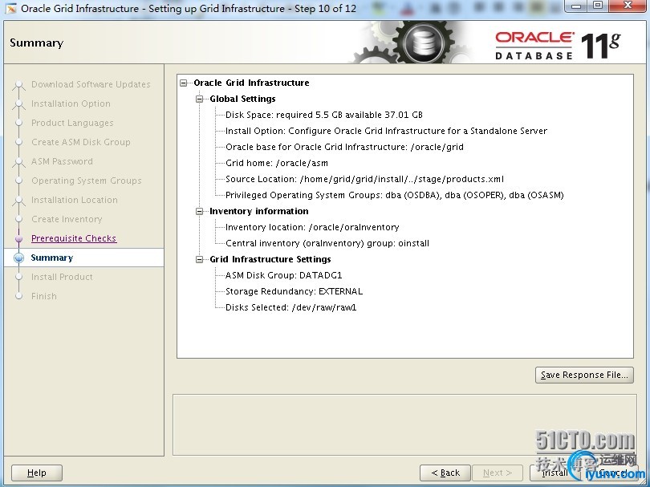The image size is (650, 487).
Task: Go back with the Back button
Action: coord(445,473)
